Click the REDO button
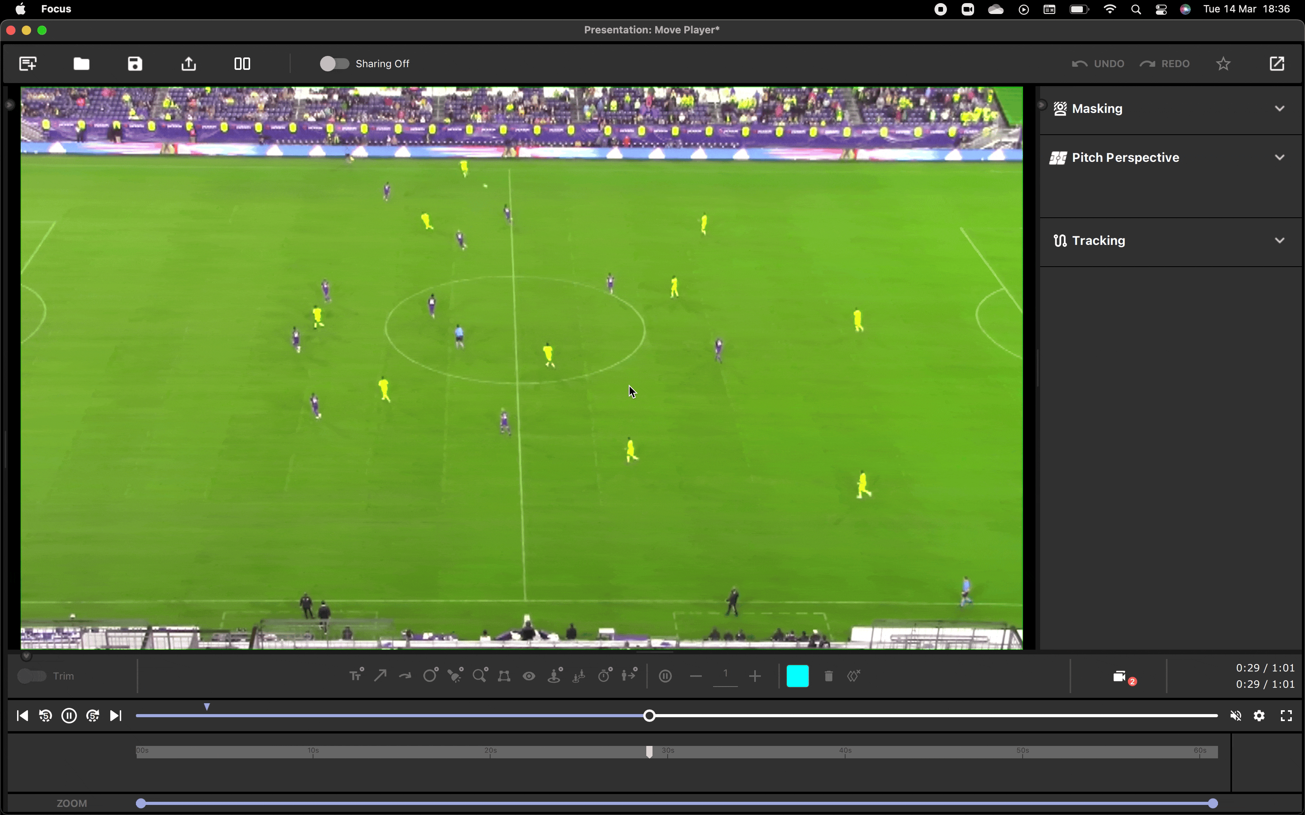 click(x=1165, y=64)
